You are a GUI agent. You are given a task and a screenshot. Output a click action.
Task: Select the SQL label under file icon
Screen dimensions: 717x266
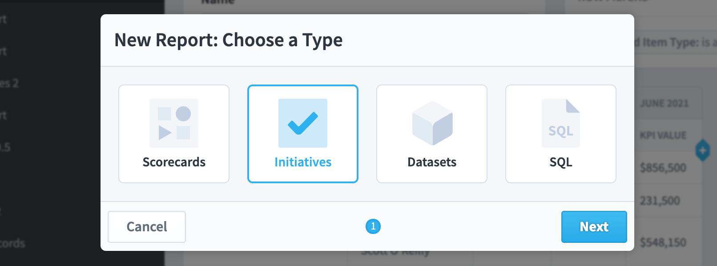click(x=561, y=162)
